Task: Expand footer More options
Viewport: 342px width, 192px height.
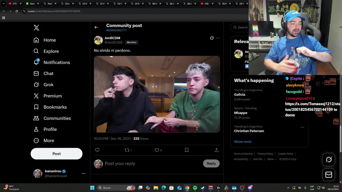Action: 272,159
